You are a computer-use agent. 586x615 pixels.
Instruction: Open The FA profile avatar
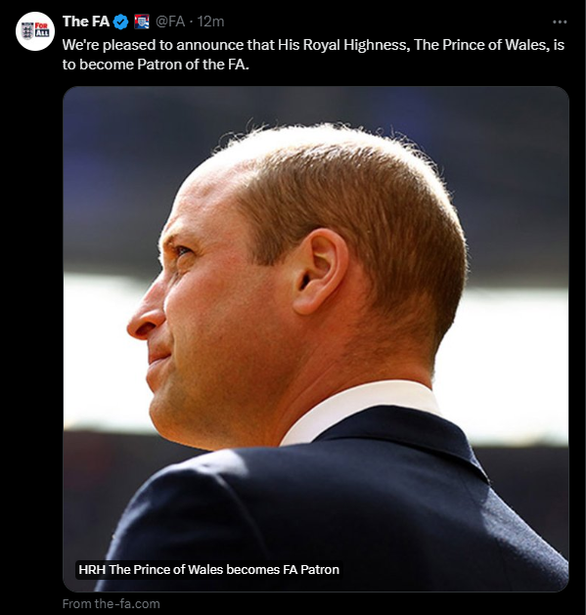tap(35, 31)
